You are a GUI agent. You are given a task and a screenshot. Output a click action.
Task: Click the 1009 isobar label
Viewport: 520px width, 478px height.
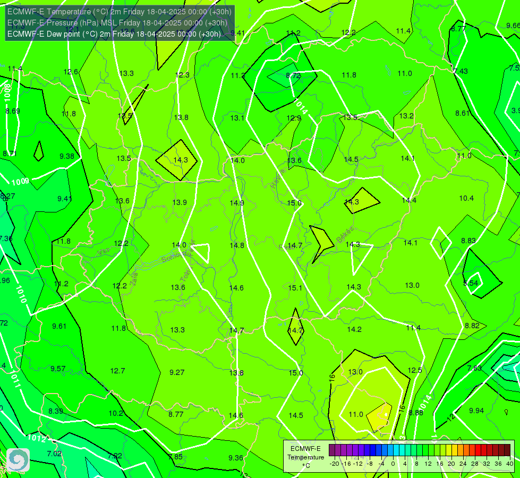20,182
